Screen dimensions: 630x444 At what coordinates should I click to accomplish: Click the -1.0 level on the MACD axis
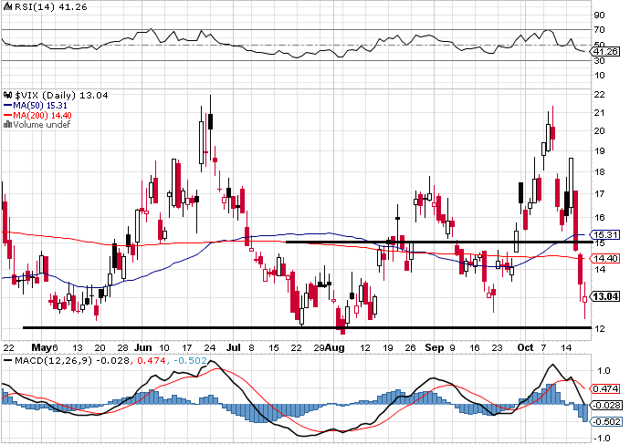[x=602, y=438]
